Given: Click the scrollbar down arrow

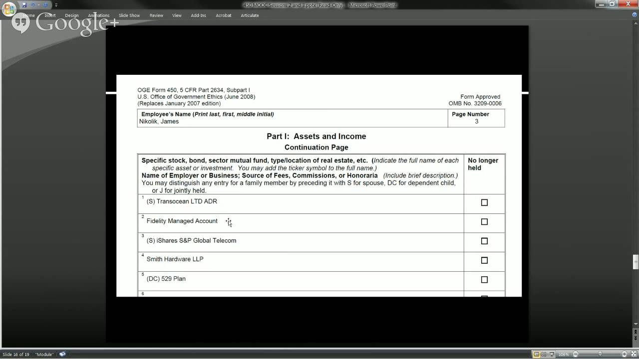Looking at the screenshot, I should 636,324.
